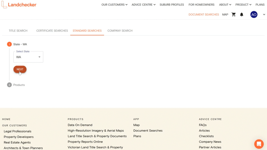Image resolution: width=267 pixels, height=150 pixels.
Task: Open Property Developers footer link
Action: (x=18, y=137)
